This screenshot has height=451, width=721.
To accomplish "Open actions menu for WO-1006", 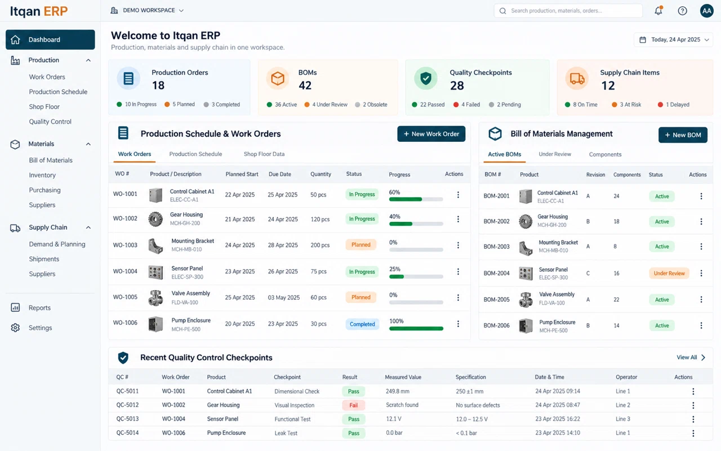I will pyautogui.click(x=458, y=324).
